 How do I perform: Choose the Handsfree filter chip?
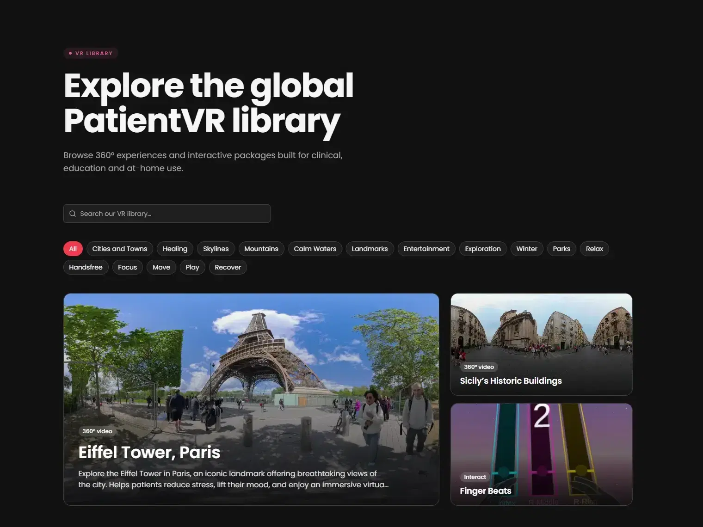tap(86, 267)
